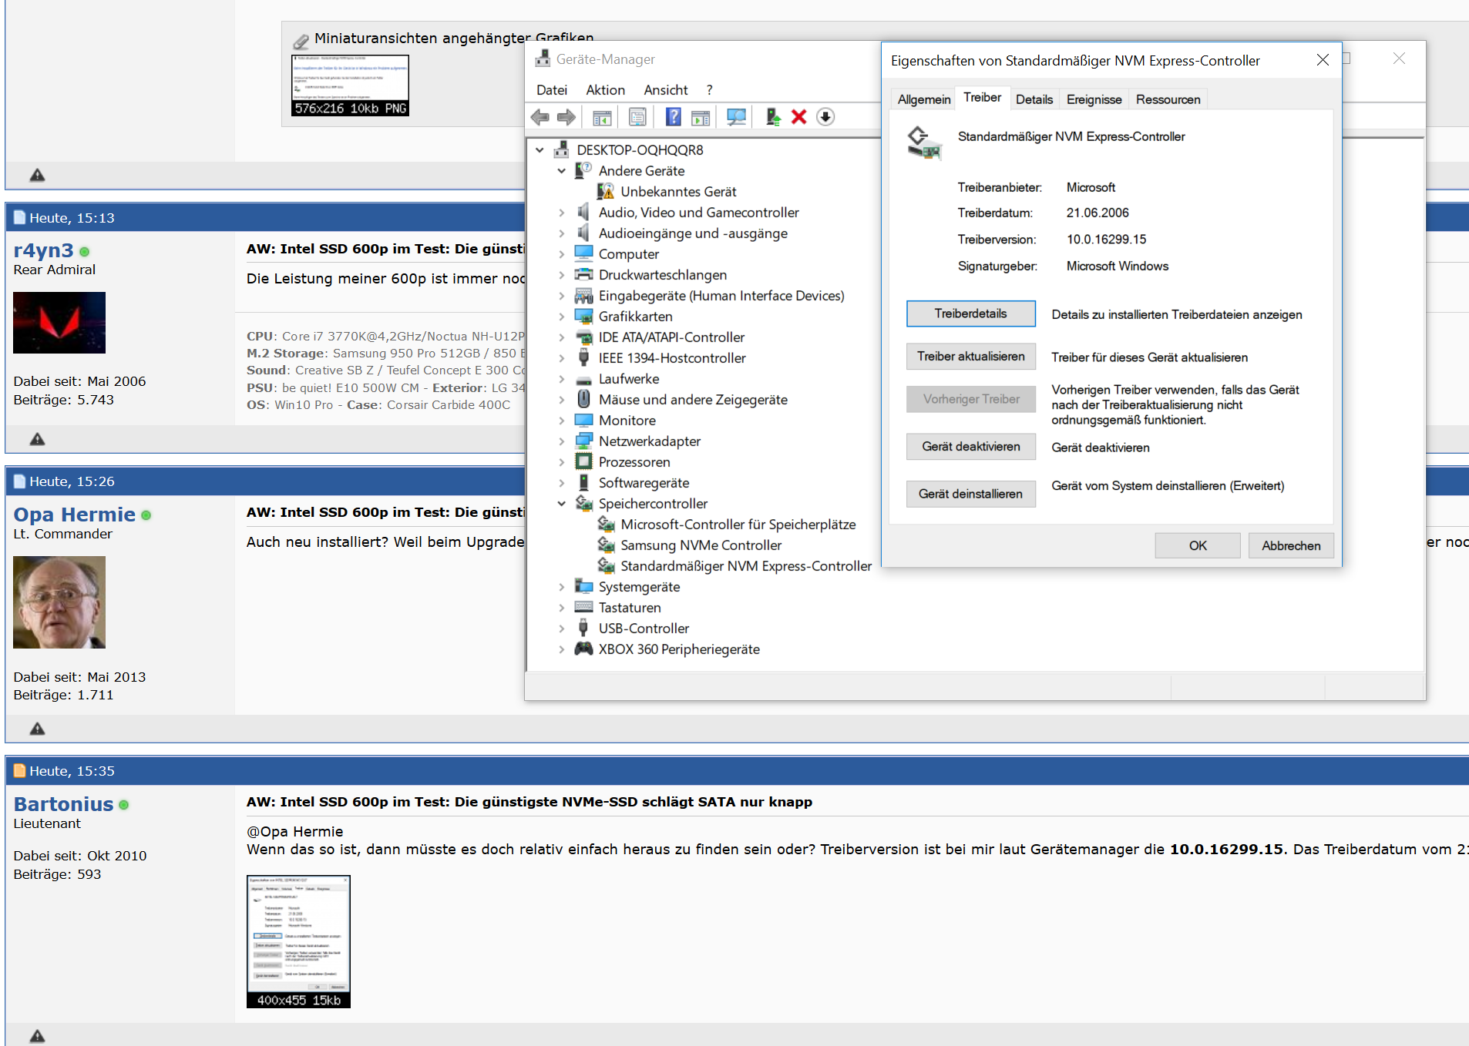Click the XBOX 360 Peripheriegeräte gamepad icon
Screen dimensions: 1469x1046
click(584, 649)
